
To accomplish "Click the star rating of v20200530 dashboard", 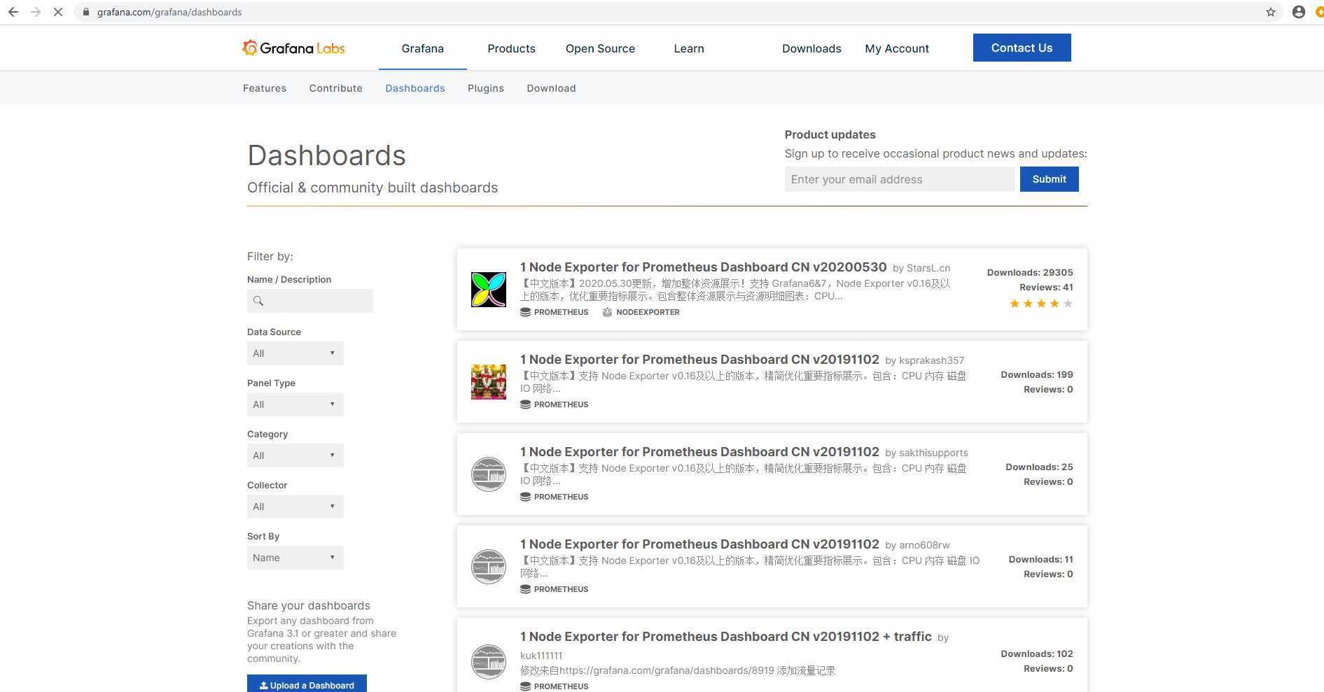I will [1040, 304].
